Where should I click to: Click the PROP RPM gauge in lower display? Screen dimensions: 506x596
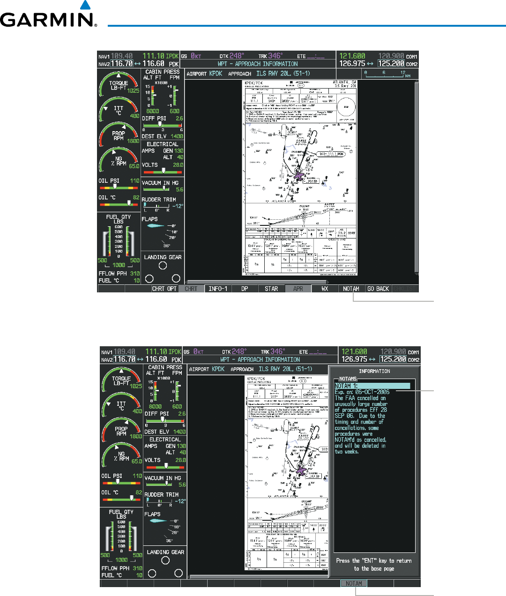point(121,429)
